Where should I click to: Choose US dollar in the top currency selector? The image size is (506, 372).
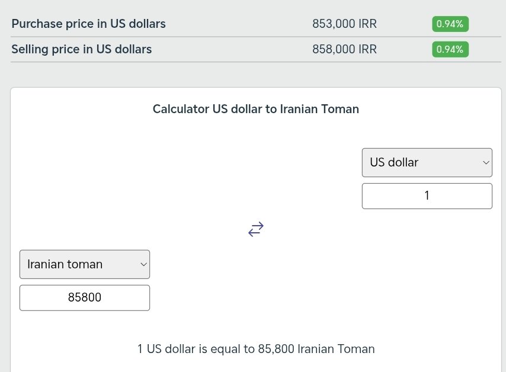pos(427,162)
